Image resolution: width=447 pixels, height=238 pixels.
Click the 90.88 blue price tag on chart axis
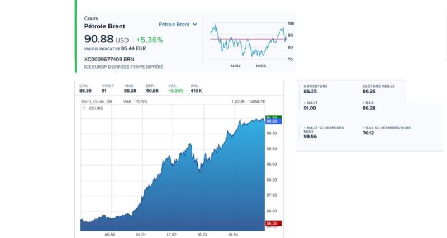(273, 122)
